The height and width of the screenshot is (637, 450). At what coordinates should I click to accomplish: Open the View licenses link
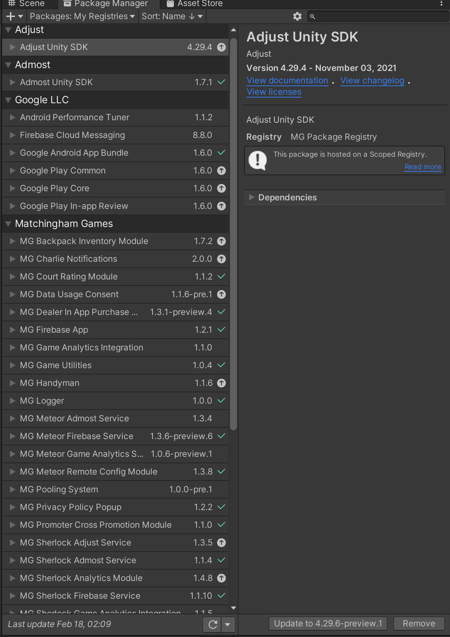coord(274,92)
